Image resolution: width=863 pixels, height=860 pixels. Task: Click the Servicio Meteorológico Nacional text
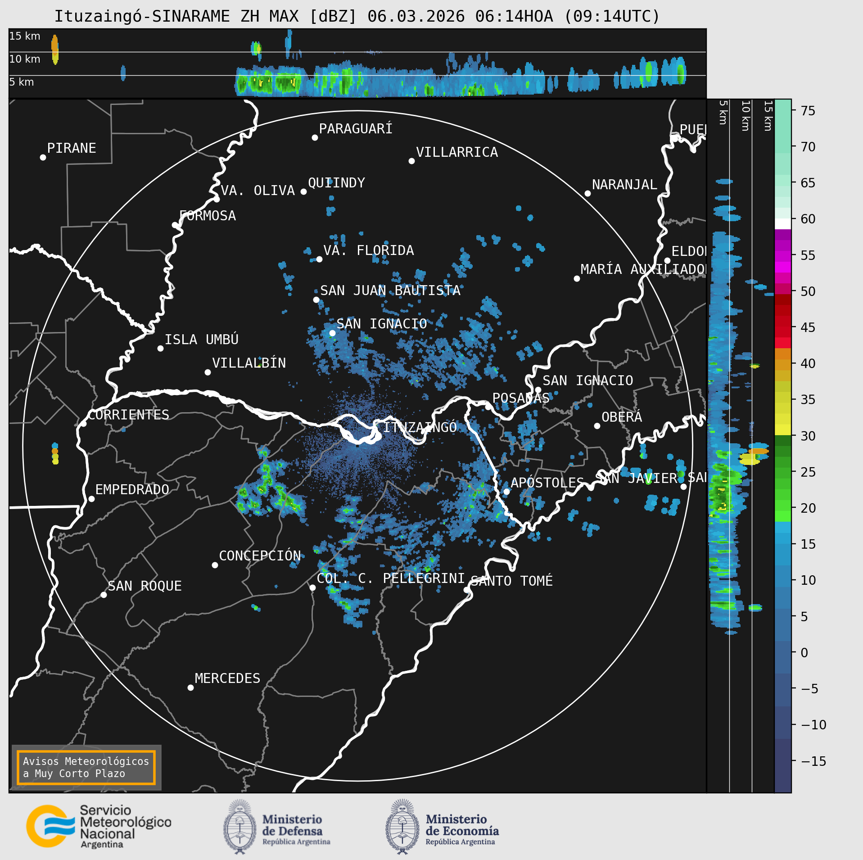[126, 827]
